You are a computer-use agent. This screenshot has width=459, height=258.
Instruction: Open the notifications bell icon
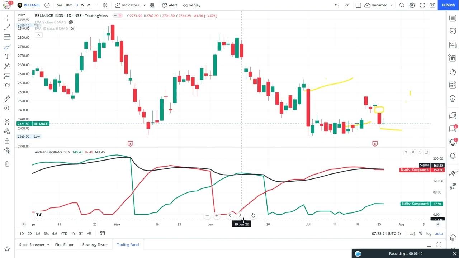pos(453,156)
